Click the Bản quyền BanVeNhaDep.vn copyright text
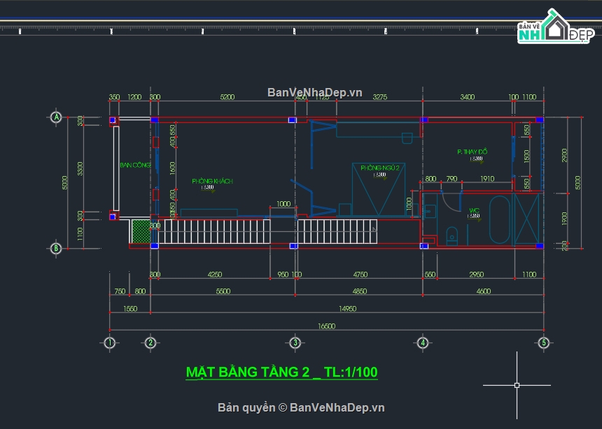The image size is (602, 429). click(x=301, y=407)
